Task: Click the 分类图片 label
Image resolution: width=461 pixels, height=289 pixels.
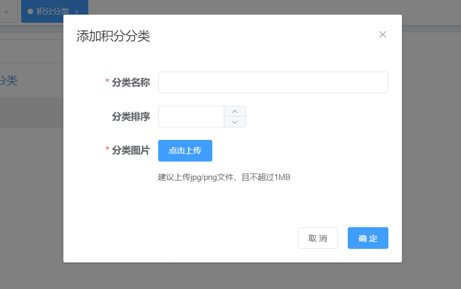Action: click(131, 150)
